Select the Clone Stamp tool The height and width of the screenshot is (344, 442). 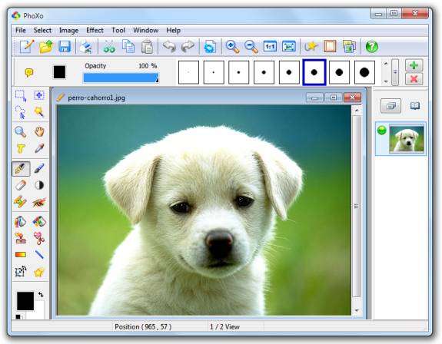21,238
